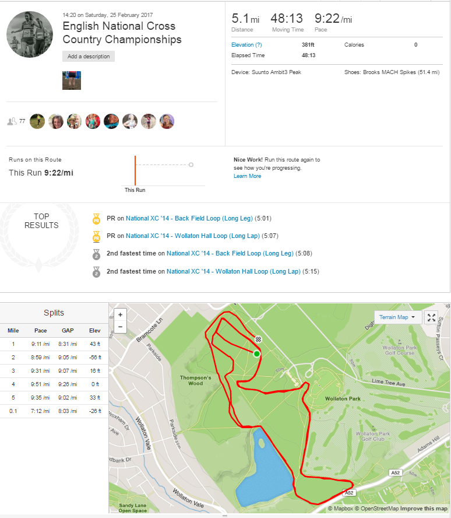Screen dimensions: 451x518
Task: Zoom out on the route map
Action: [x=120, y=326]
